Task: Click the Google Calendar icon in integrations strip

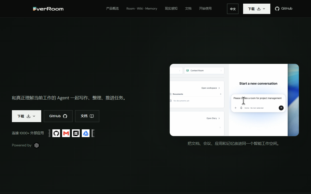Action: coord(76,133)
